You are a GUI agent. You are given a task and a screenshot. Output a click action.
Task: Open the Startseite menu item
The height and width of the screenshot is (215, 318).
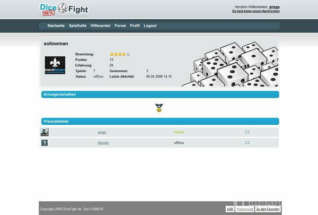click(x=56, y=25)
